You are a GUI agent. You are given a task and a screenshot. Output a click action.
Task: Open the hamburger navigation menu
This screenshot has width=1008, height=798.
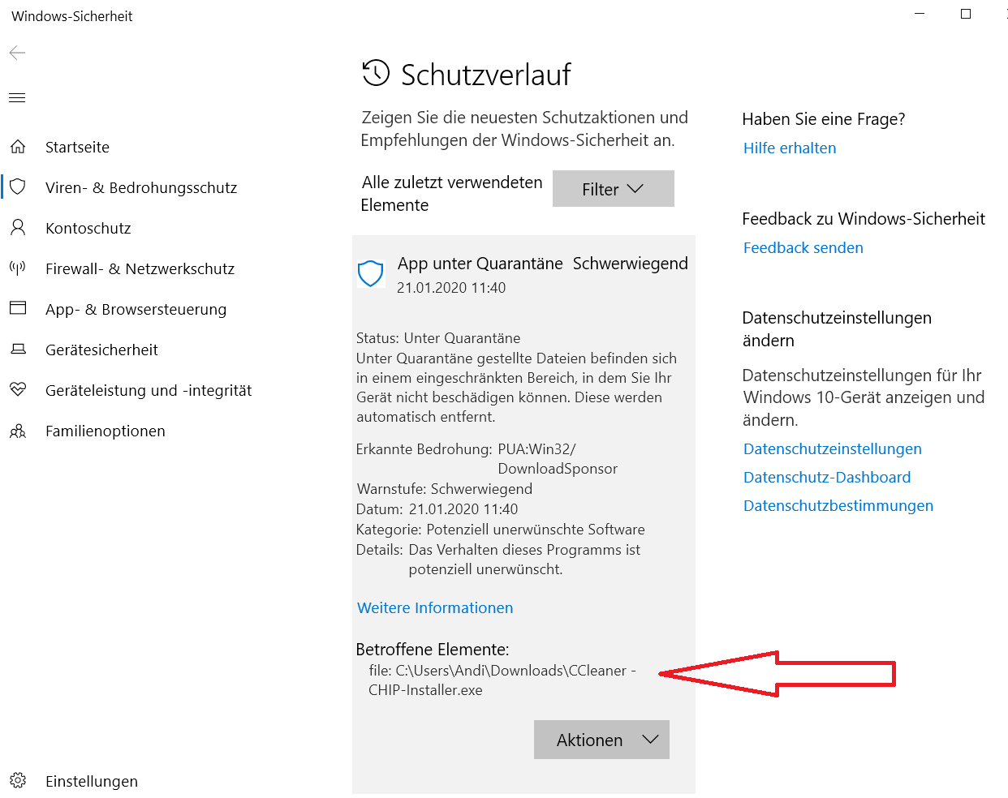pyautogui.click(x=17, y=98)
